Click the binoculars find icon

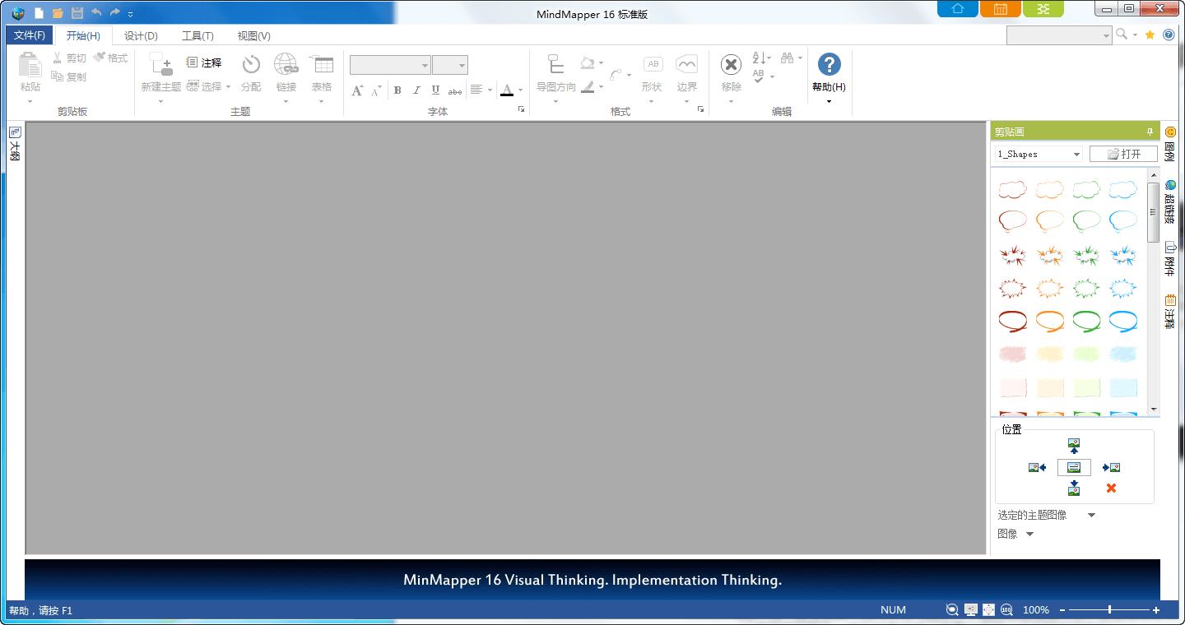point(788,58)
